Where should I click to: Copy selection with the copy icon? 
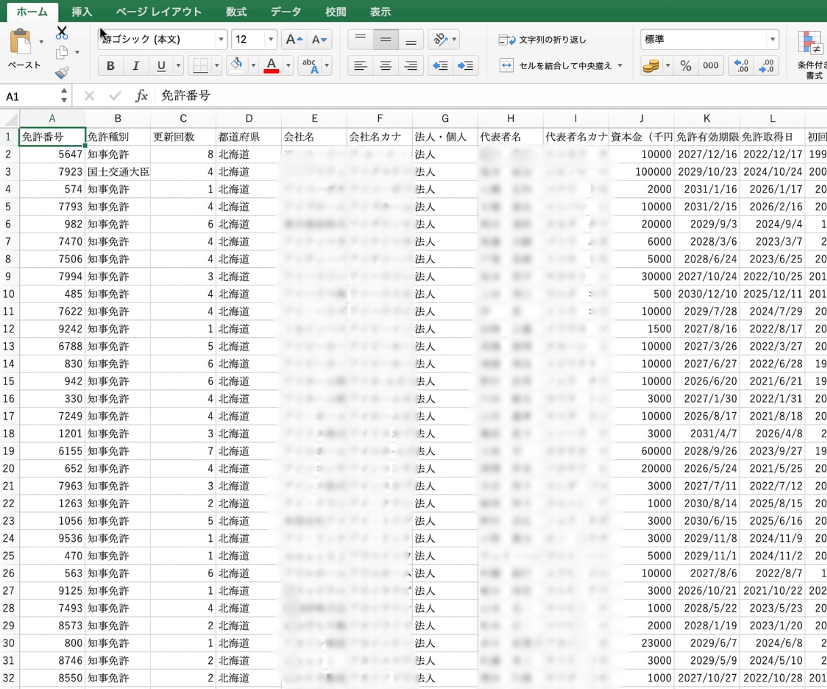point(62,52)
